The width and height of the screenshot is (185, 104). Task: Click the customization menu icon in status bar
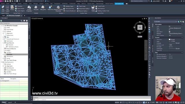184,102
